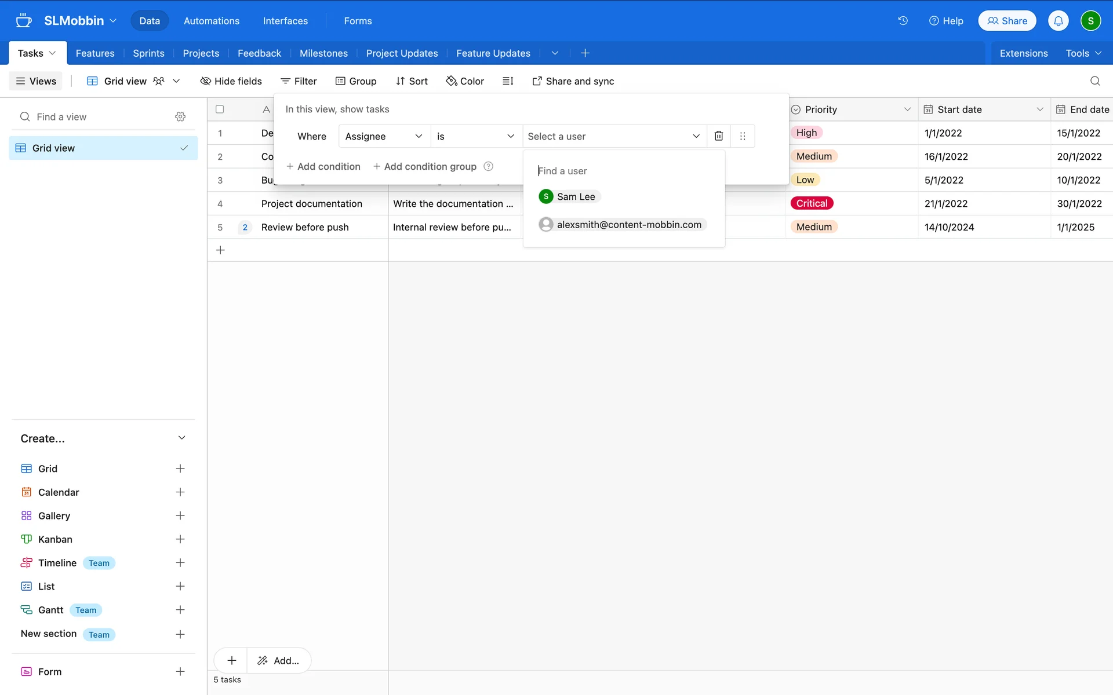
Task: Open the Automations menu item
Action: (x=211, y=21)
